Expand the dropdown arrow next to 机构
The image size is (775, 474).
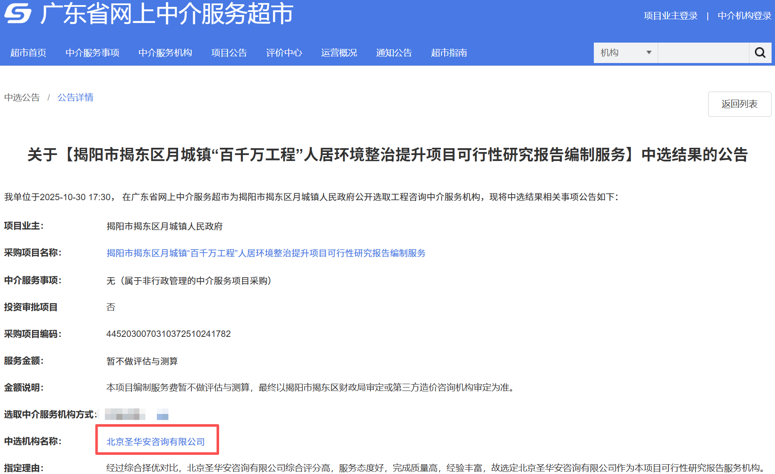point(649,52)
